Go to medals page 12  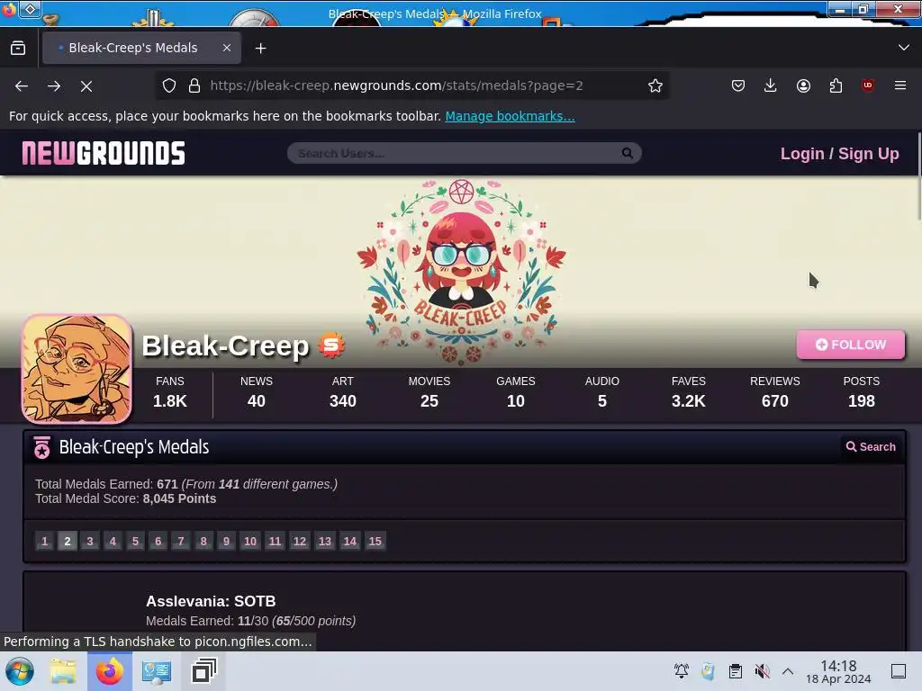click(x=300, y=541)
